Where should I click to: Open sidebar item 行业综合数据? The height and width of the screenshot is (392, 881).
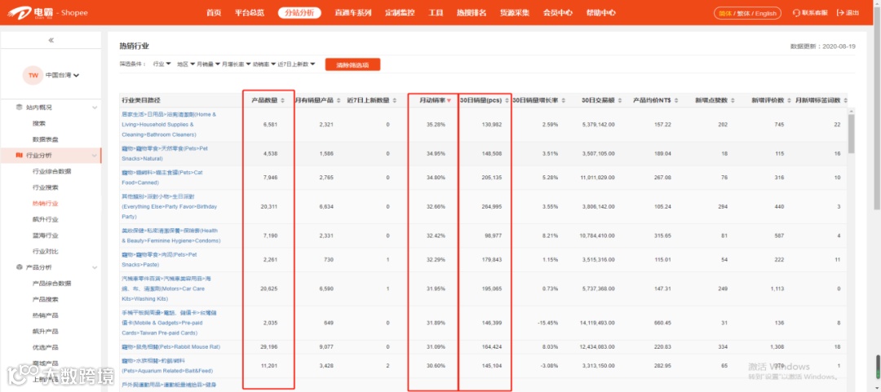[51, 171]
